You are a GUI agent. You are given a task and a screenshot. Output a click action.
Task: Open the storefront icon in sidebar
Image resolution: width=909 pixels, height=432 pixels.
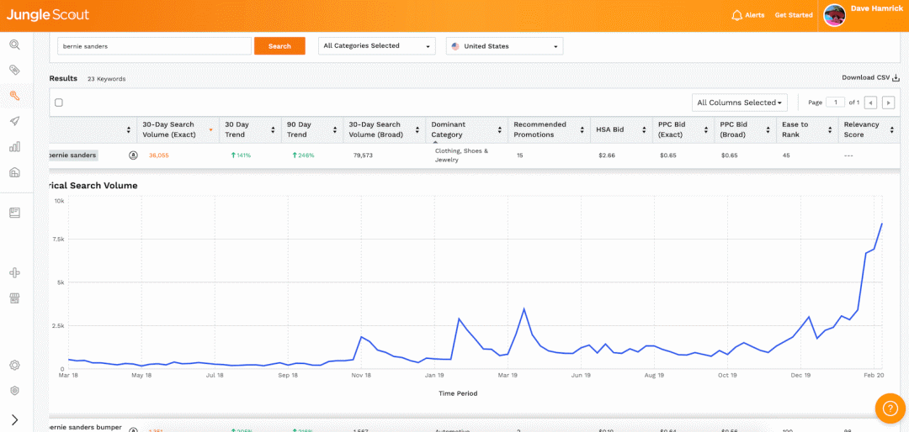click(x=14, y=298)
